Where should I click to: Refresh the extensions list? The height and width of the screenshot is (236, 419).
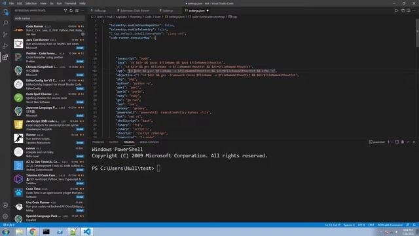[x=71, y=10]
